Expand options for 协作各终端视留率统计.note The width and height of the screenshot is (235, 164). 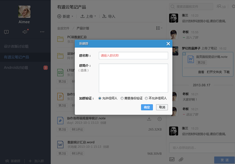coord(160,119)
